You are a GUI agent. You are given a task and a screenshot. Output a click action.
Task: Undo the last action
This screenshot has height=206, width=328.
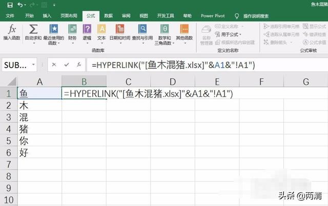coord(20,5)
